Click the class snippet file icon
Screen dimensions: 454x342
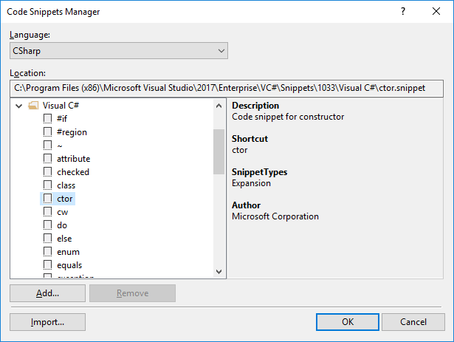(x=48, y=185)
